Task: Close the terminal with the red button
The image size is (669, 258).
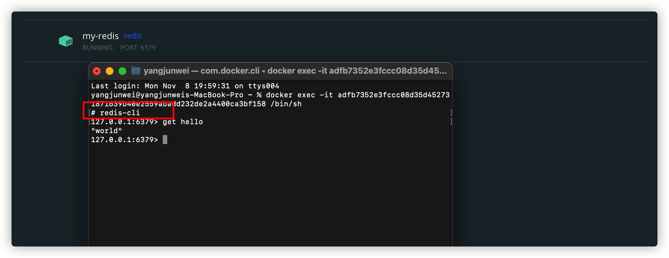Action: [97, 71]
